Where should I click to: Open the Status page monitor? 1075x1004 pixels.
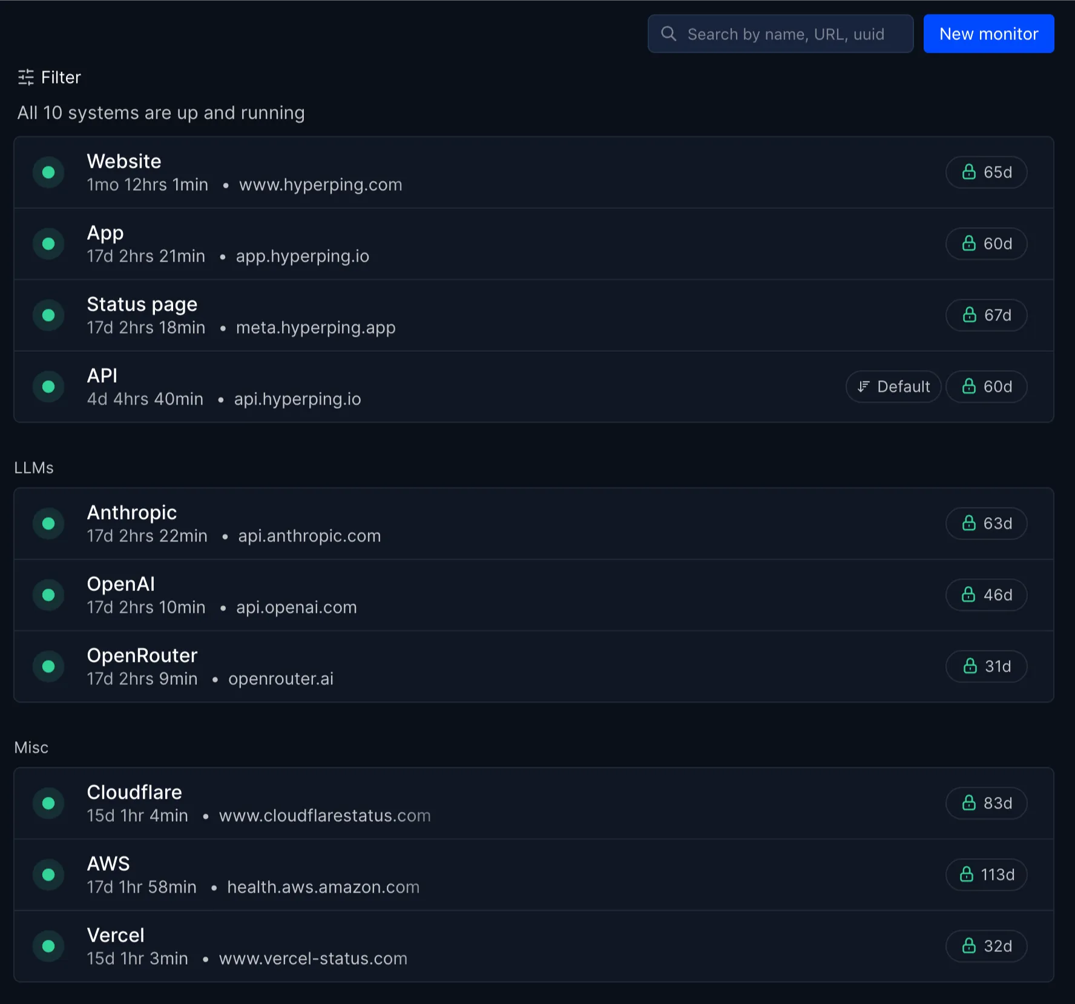tap(533, 315)
